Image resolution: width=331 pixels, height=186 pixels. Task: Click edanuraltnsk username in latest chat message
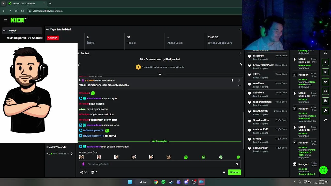click(94, 147)
